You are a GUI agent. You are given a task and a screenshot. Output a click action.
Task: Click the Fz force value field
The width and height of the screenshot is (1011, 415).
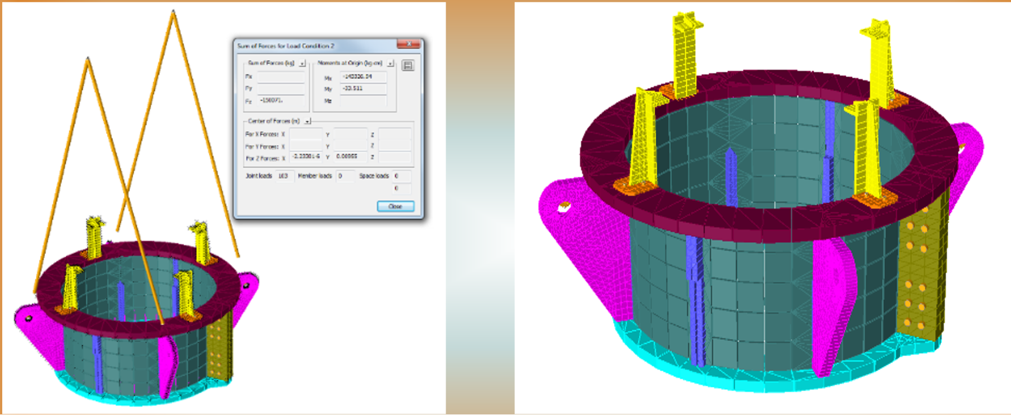281,101
